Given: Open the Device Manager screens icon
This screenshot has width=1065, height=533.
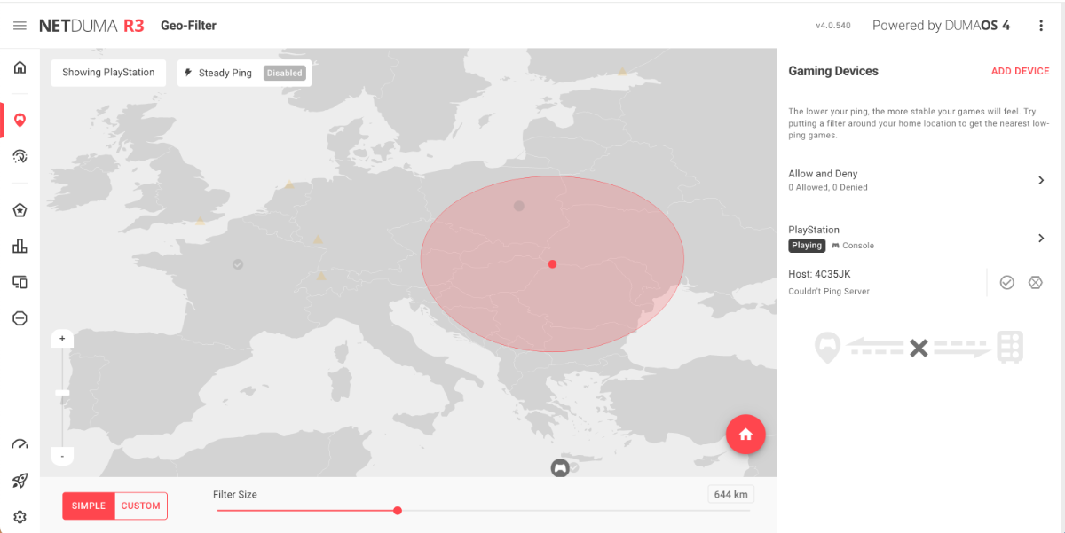Looking at the screenshot, I should point(20,282).
